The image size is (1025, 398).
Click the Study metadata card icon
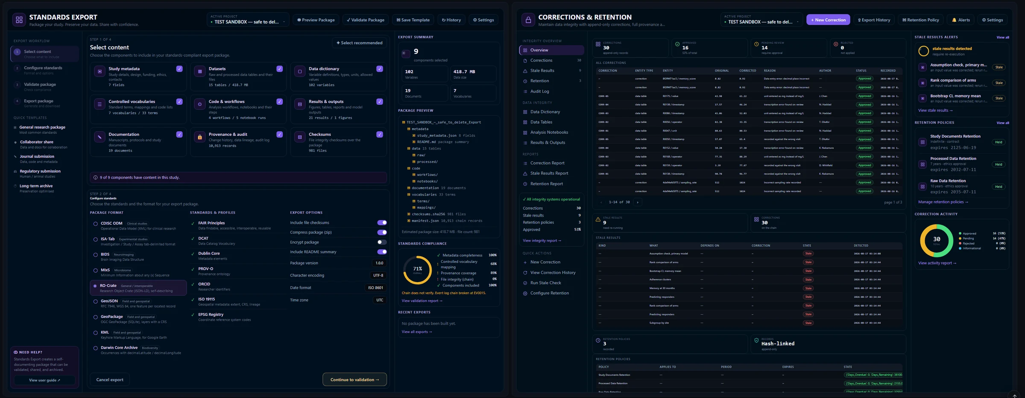[x=100, y=72]
